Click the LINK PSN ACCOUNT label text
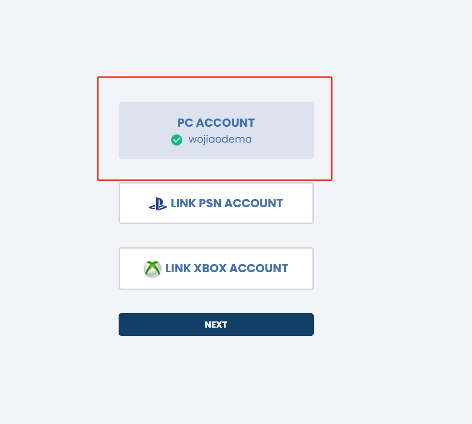472x424 pixels. (227, 203)
